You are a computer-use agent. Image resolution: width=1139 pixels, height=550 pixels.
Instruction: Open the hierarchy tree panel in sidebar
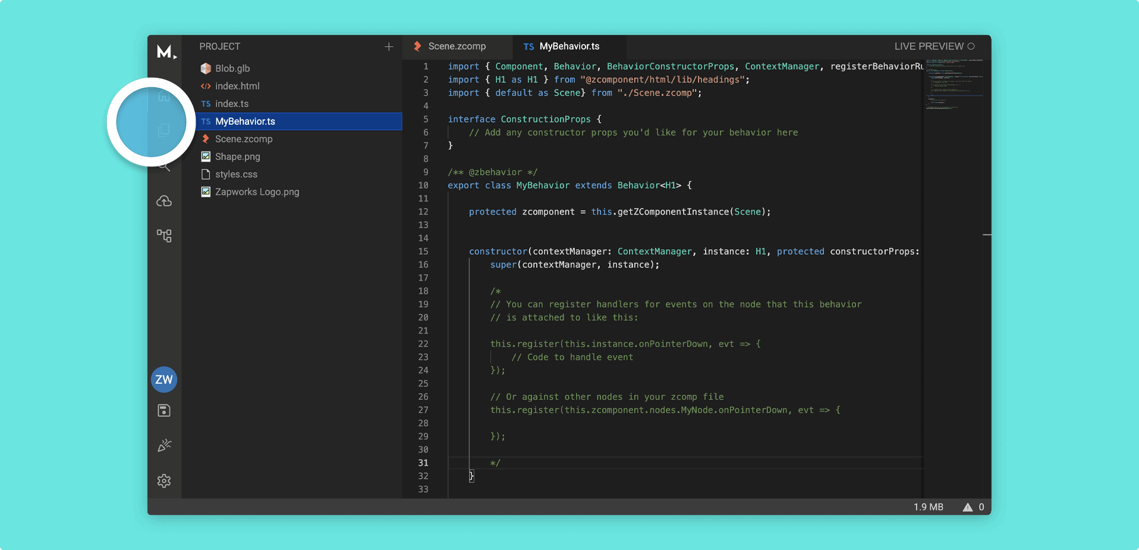[164, 236]
